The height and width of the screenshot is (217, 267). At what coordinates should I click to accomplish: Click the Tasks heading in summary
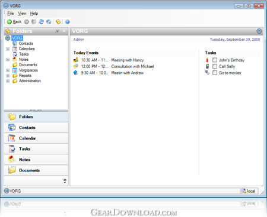click(x=211, y=53)
